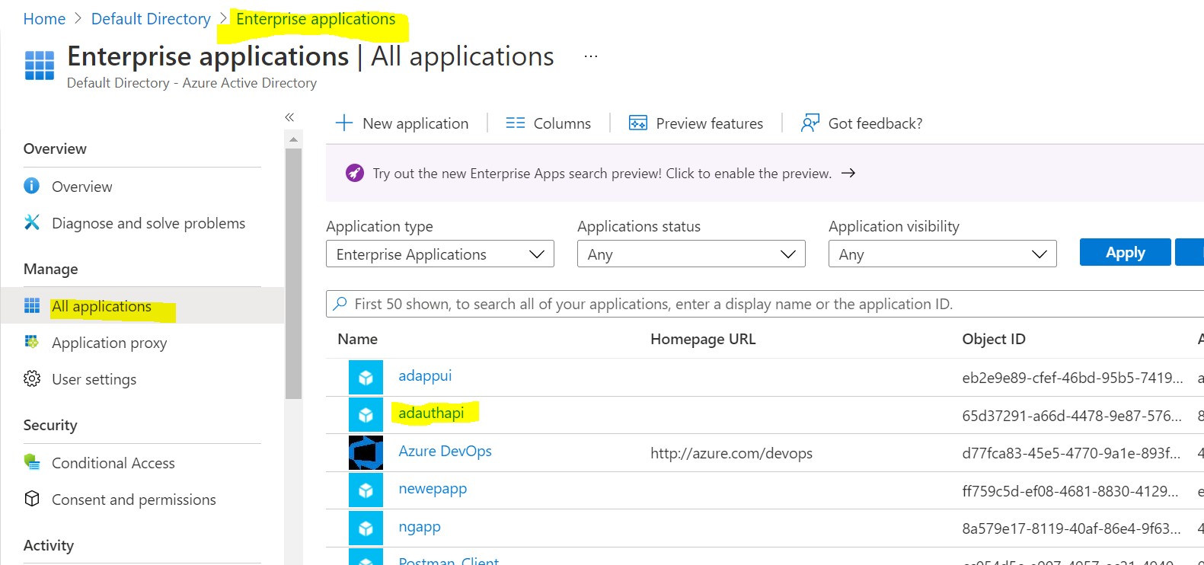The height and width of the screenshot is (565, 1204).
Task: Click the User settings gear icon
Action: 32,378
